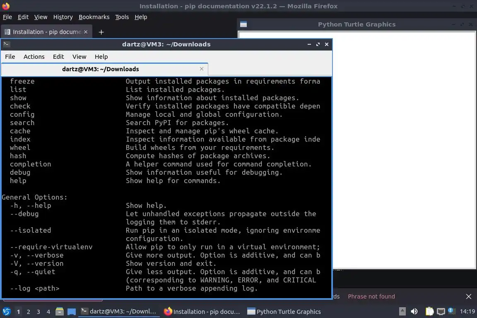Click the 'completion' command in terminal output

(x=30, y=164)
